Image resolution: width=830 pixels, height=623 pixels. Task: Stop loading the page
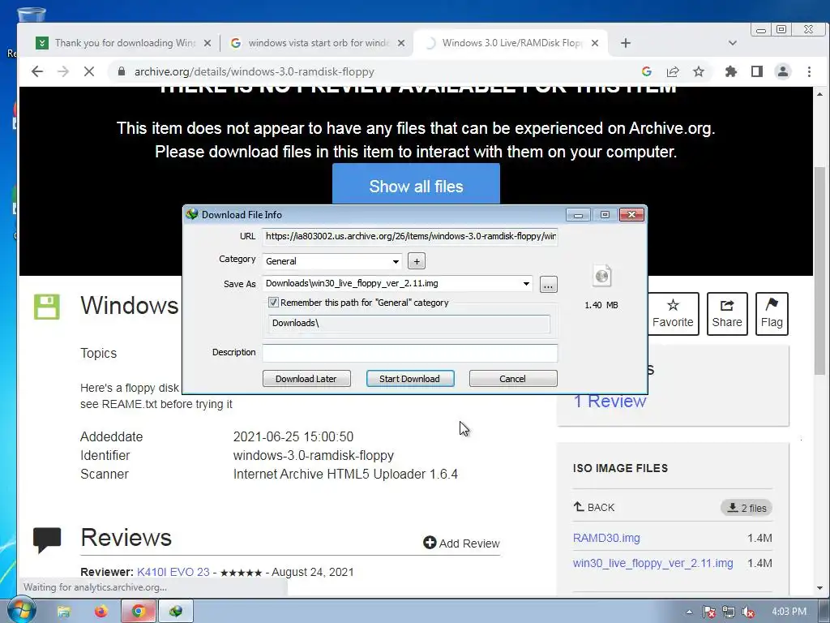pos(89,71)
